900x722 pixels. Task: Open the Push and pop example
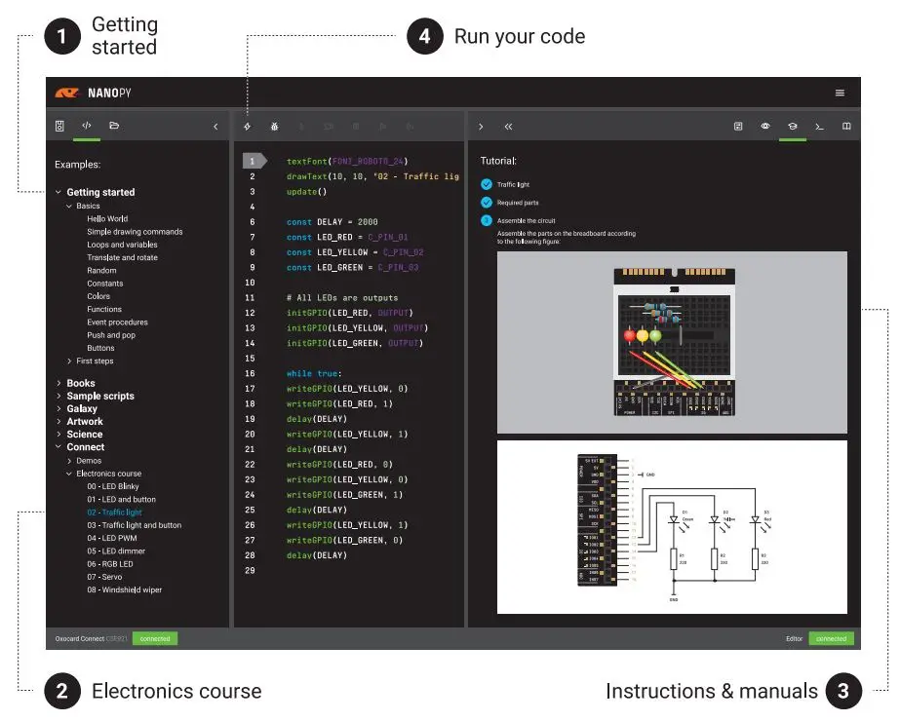[111, 335]
